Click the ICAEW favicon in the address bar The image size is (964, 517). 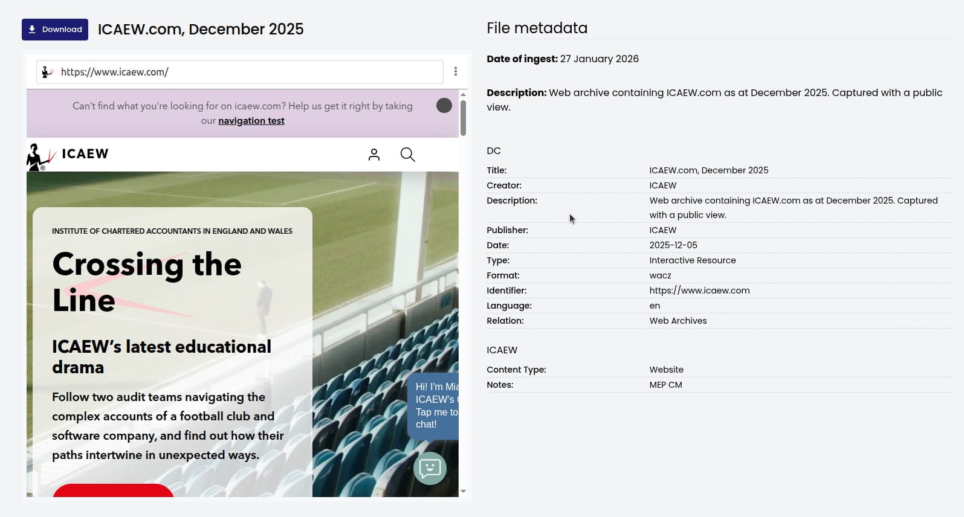coord(47,72)
